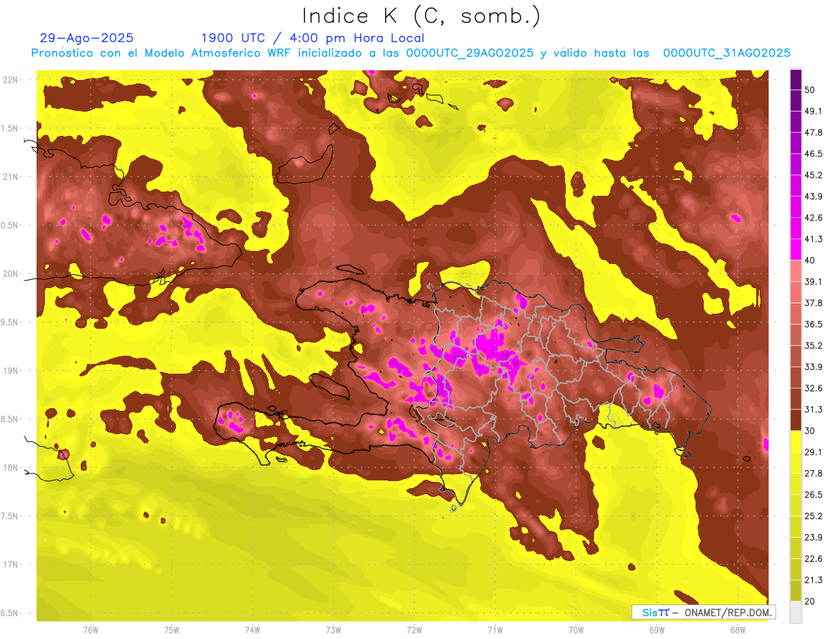The height and width of the screenshot is (639, 828).
Task: Click the colorbar value '36.5'
Action: pos(813,324)
